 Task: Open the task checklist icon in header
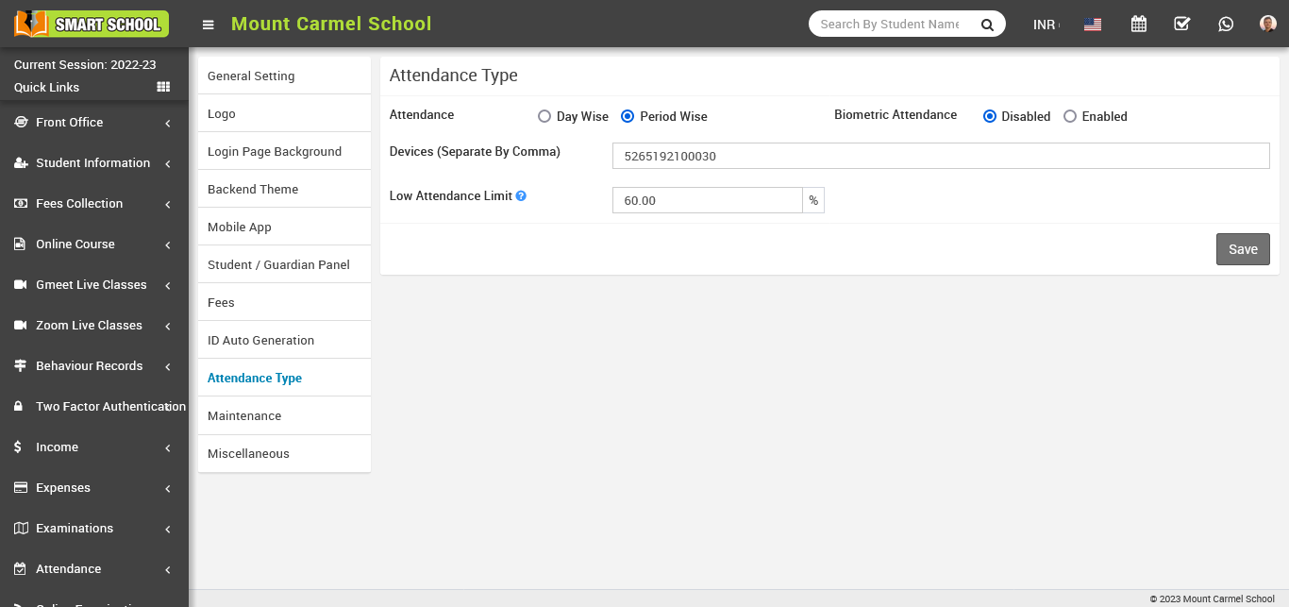click(x=1181, y=25)
